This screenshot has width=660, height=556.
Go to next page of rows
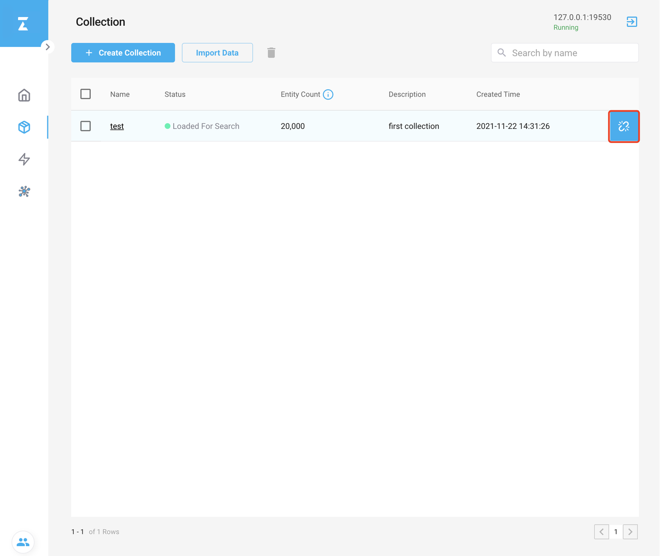(630, 532)
